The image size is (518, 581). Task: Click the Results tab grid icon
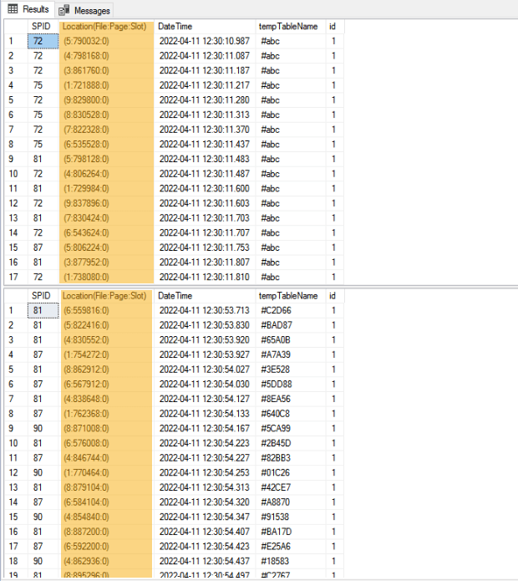13,9
